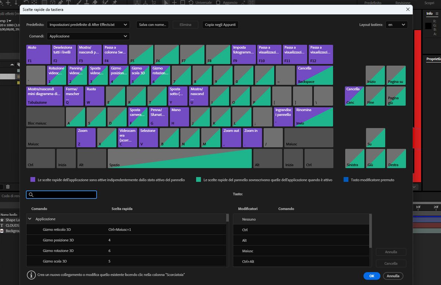Click the Annulla button next to OK
Image resolution: width=441 pixels, height=285 pixels.
(393, 276)
